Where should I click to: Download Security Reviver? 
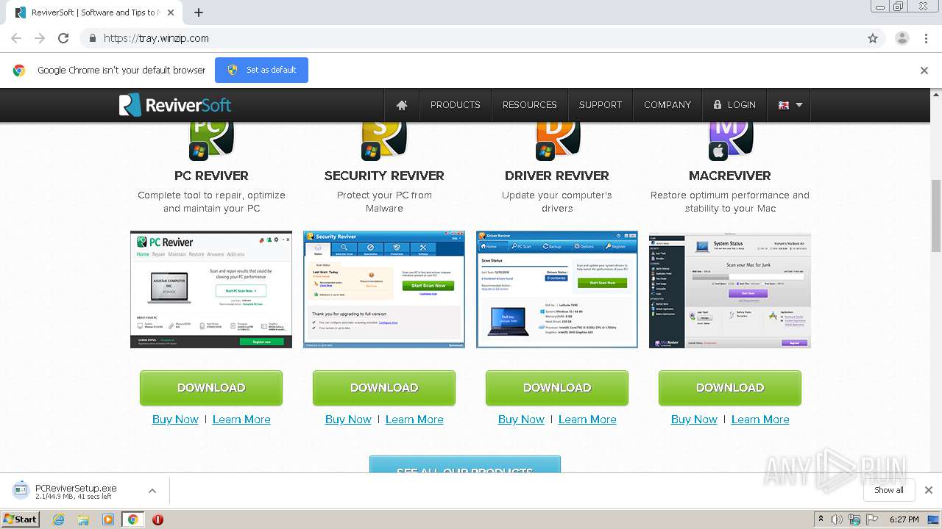[384, 388]
